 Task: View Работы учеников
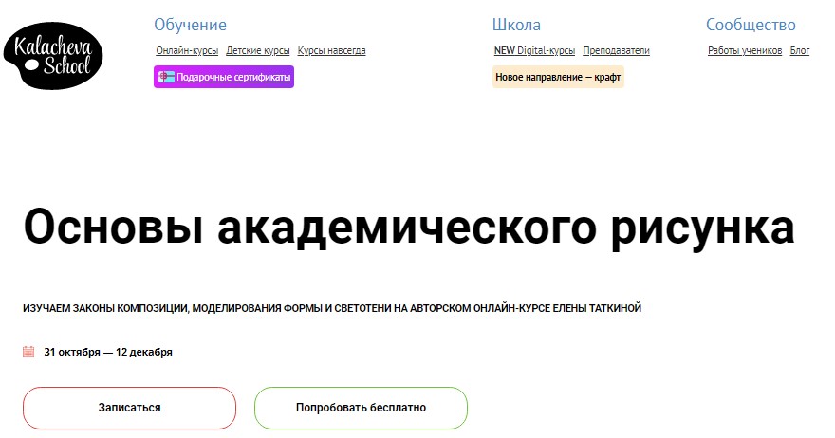(x=745, y=51)
